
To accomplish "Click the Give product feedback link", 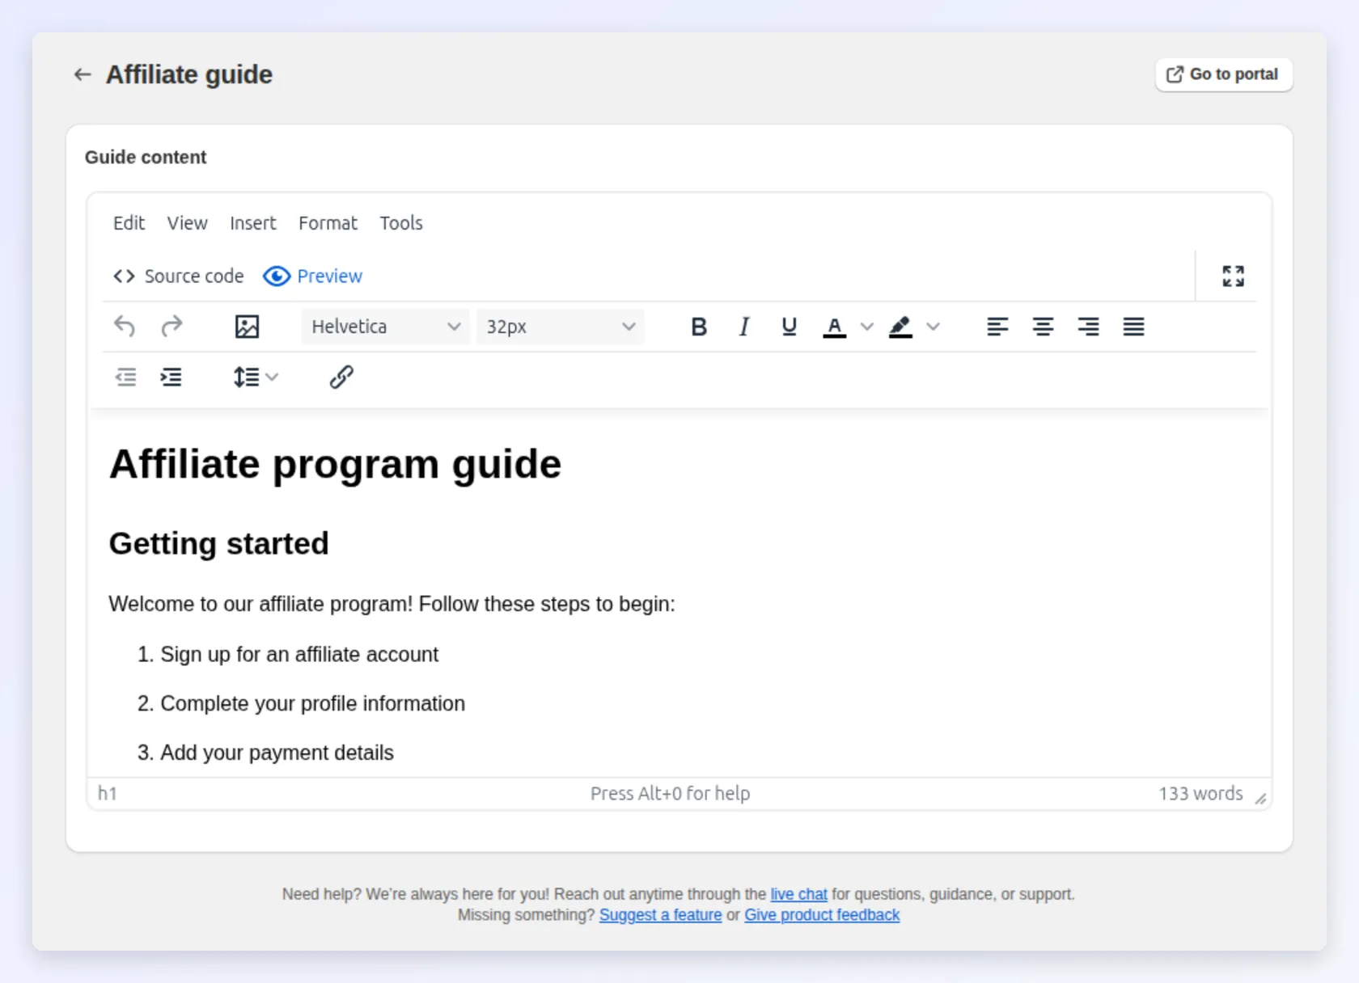I will [x=822, y=915].
